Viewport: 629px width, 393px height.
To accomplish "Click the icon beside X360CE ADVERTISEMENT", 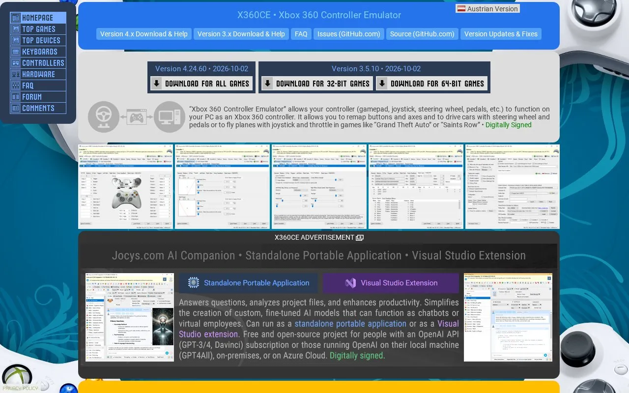I will (360, 238).
